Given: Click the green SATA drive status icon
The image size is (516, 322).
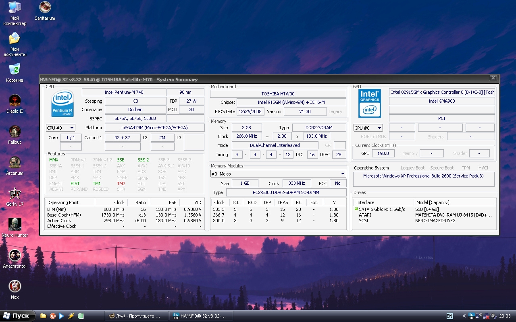Looking at the screenshot, I should click(356, 209).
